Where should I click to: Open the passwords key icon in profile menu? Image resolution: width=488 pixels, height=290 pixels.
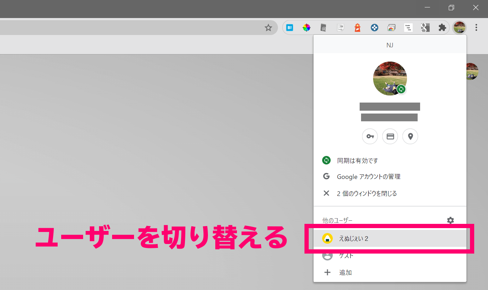point(370,136)
